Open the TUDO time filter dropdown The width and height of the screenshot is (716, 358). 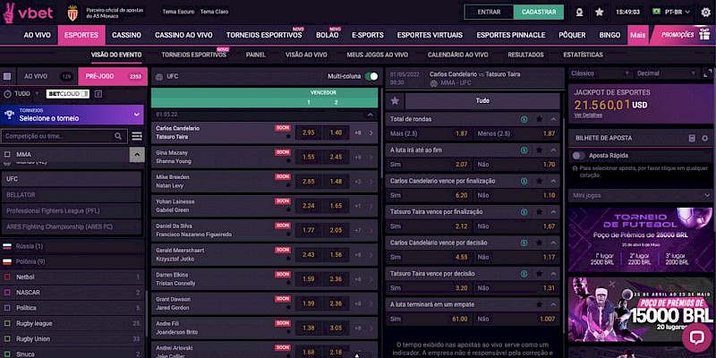21,94
